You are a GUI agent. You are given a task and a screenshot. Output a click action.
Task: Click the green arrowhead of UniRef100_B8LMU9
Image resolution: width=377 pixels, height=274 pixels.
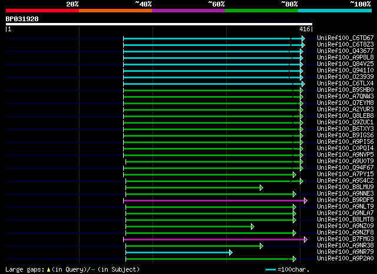tap(262, 187)
